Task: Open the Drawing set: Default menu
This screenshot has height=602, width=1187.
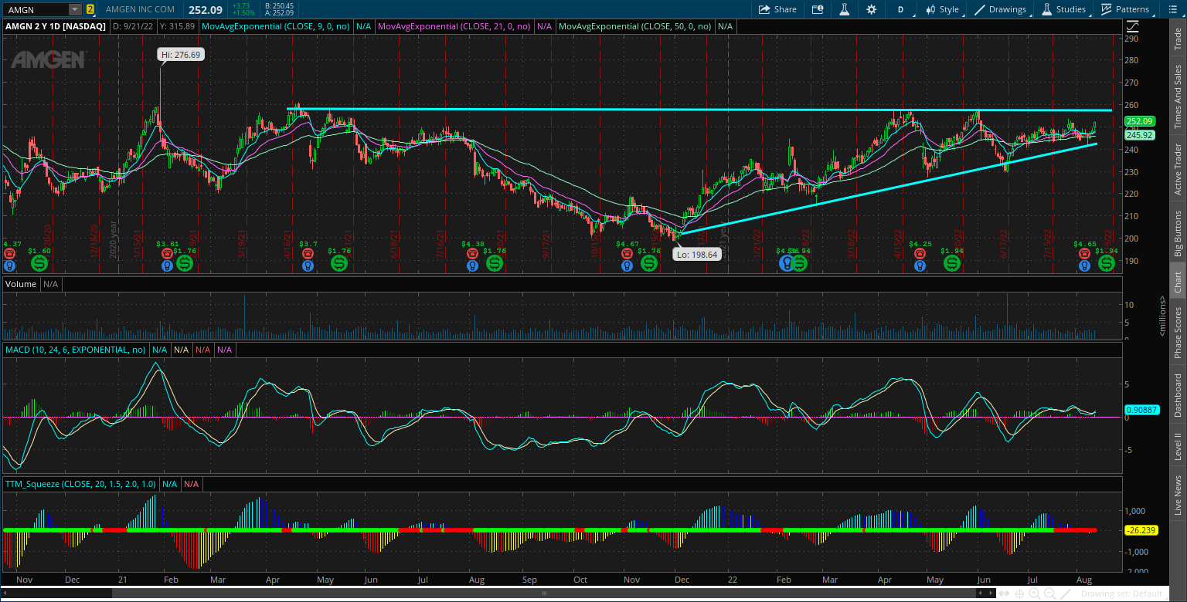Action: [x=1122, y=594]
